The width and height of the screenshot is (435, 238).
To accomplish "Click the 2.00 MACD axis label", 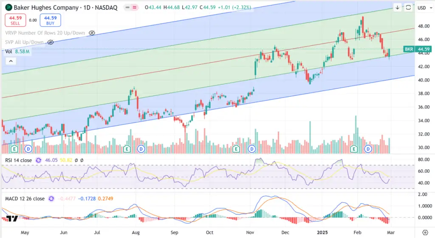I will [422, 194].
